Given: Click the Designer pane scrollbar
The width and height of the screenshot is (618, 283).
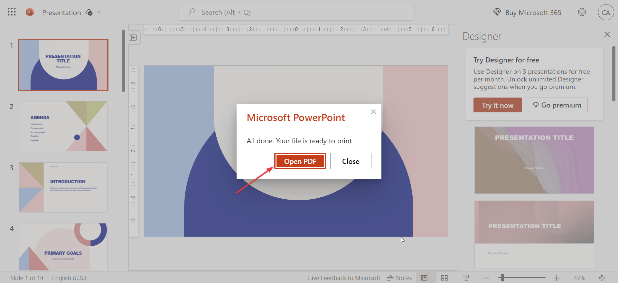Looking at the screenshot, I should (614, 74).
